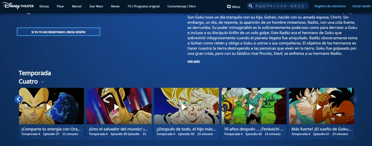This screenshot has height=146, width=372.
Task: Focus the title and character search field
Action: pyautogui.click(x=280, y=6)
